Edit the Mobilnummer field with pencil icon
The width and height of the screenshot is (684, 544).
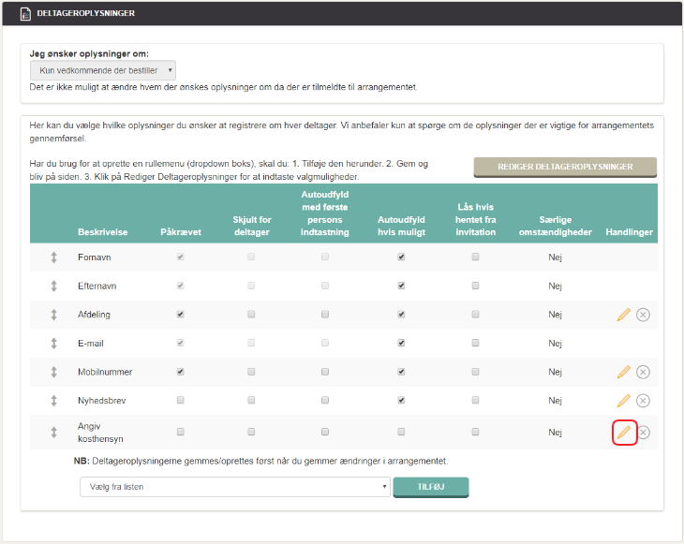624,372
